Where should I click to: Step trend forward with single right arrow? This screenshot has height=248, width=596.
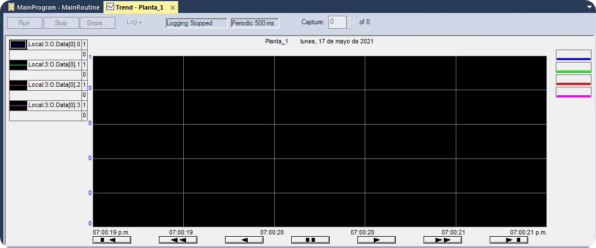(x=376, y=240)
